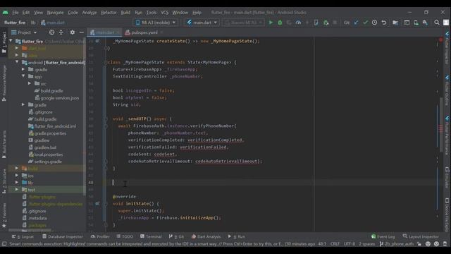Open the Favorites side tool tab

tap(4, 215)
